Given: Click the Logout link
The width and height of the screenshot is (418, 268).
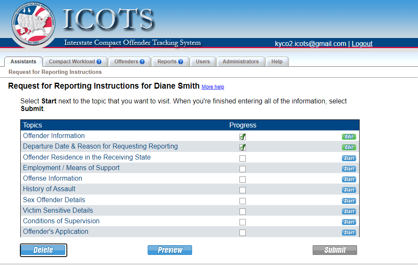Looking at the screenshot, I should [362, 43].
